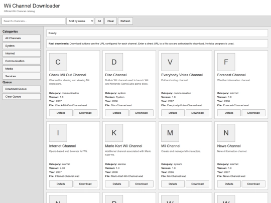Viewport: 271px width, 203px height.
Task: Click file name Internet-Channel.wad
Action: click(x=67, y=176)
